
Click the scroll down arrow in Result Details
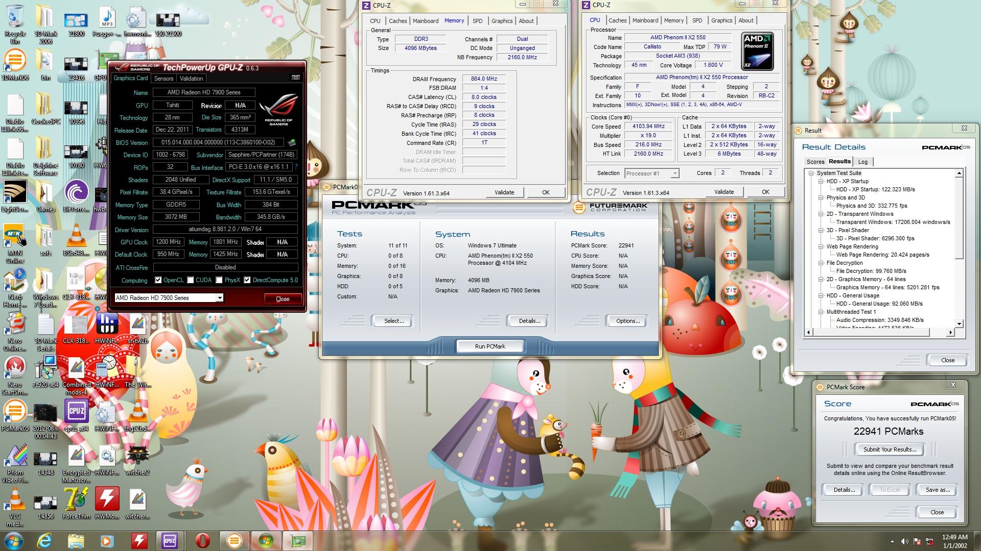tap(959, 323)
